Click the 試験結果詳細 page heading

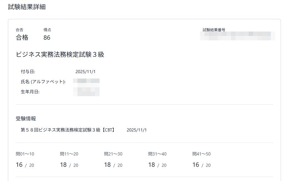(27, 7)
